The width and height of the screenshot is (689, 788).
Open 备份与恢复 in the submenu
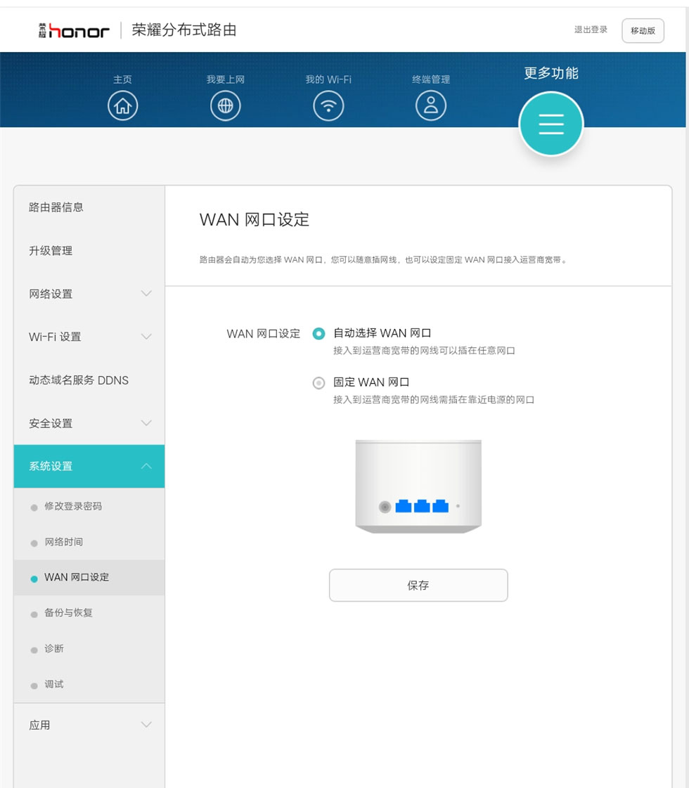point(68,613)
